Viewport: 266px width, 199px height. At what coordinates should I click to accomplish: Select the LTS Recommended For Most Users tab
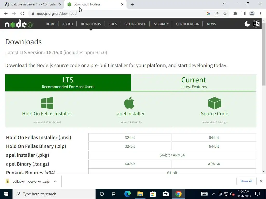click(x=68, y=83)
